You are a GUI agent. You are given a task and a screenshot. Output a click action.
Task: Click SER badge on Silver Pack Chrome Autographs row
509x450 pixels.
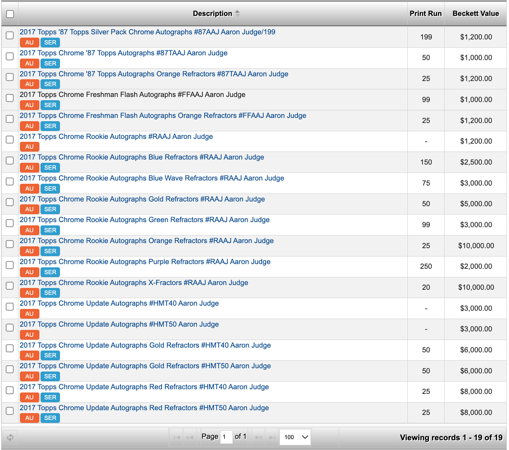50,42
